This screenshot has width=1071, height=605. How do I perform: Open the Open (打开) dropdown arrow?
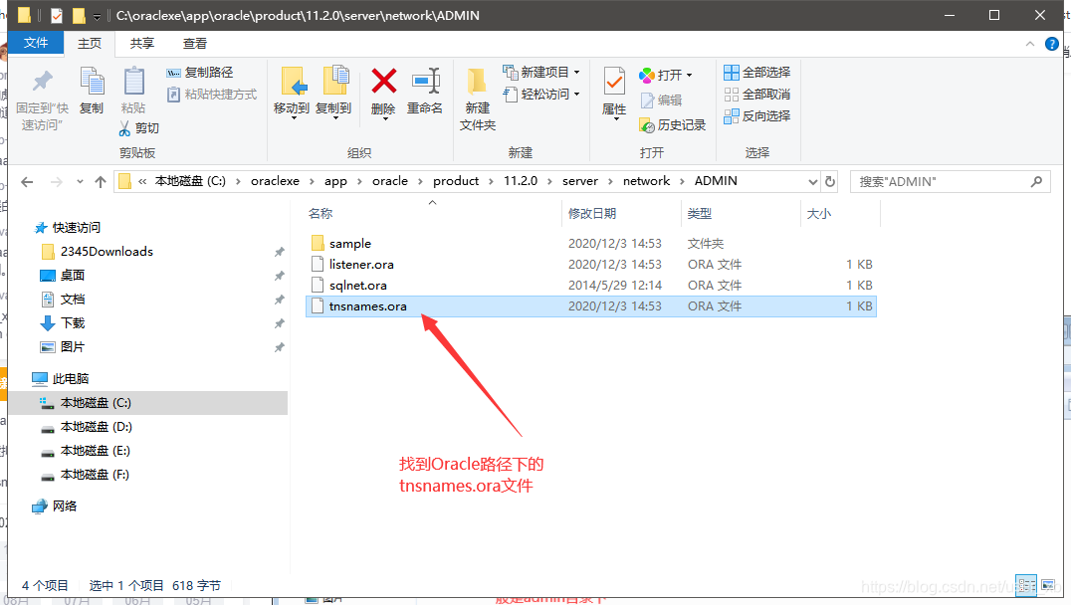pos(689,75)
